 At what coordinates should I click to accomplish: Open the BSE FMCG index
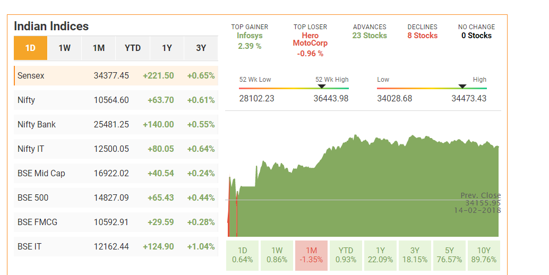pyautogui.click(x=116, y=222)
